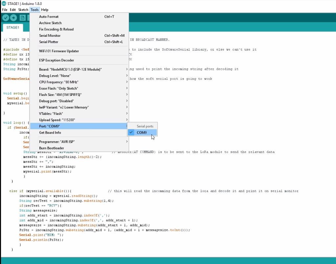Screen dimensions: 336x264
Task: Click the 'myserial.print(messStr);' code line
Action: (47, 171)
